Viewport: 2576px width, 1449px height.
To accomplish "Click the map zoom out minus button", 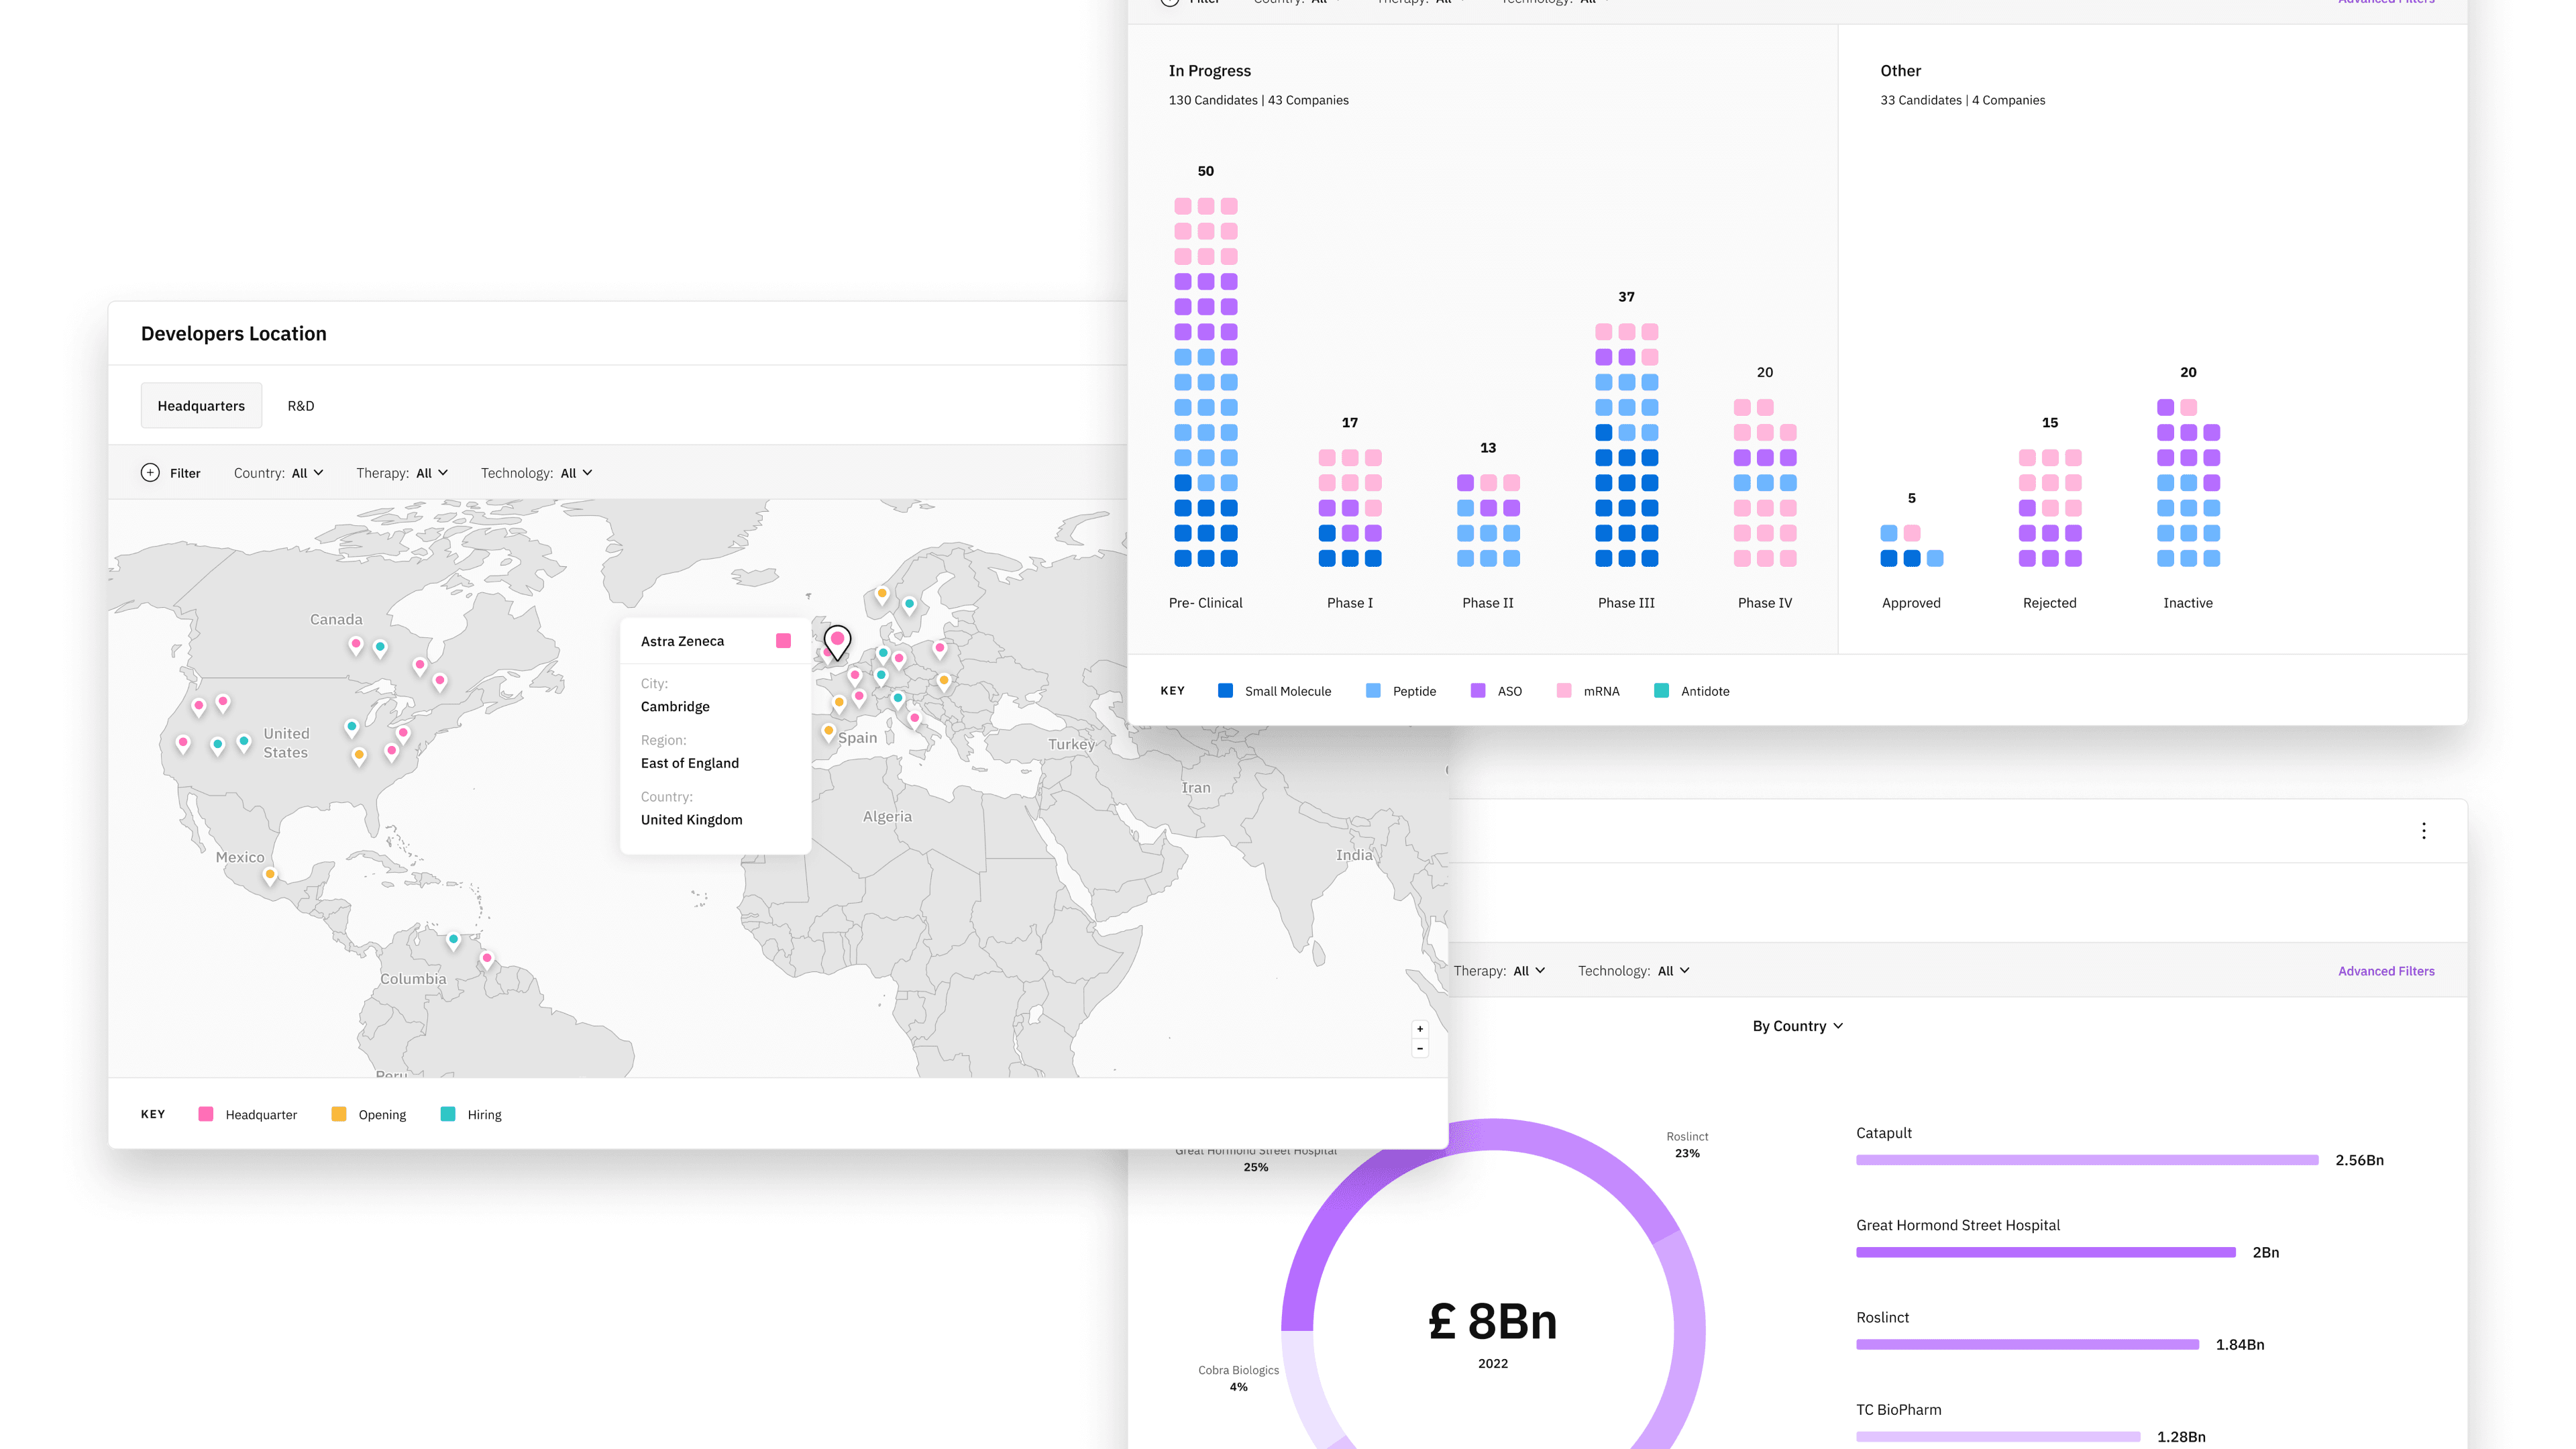I will point(1420,1049).
